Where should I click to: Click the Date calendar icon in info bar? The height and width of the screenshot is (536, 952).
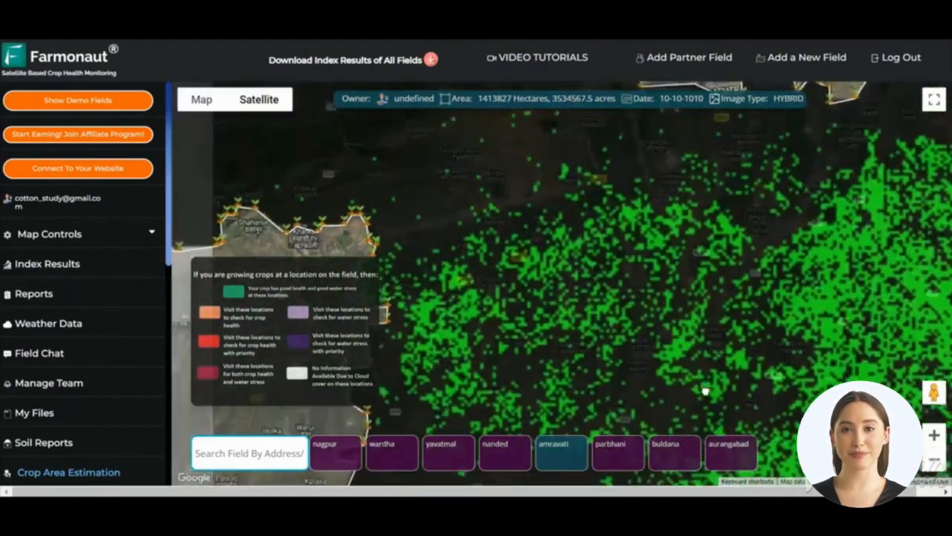tap(626, 98)
